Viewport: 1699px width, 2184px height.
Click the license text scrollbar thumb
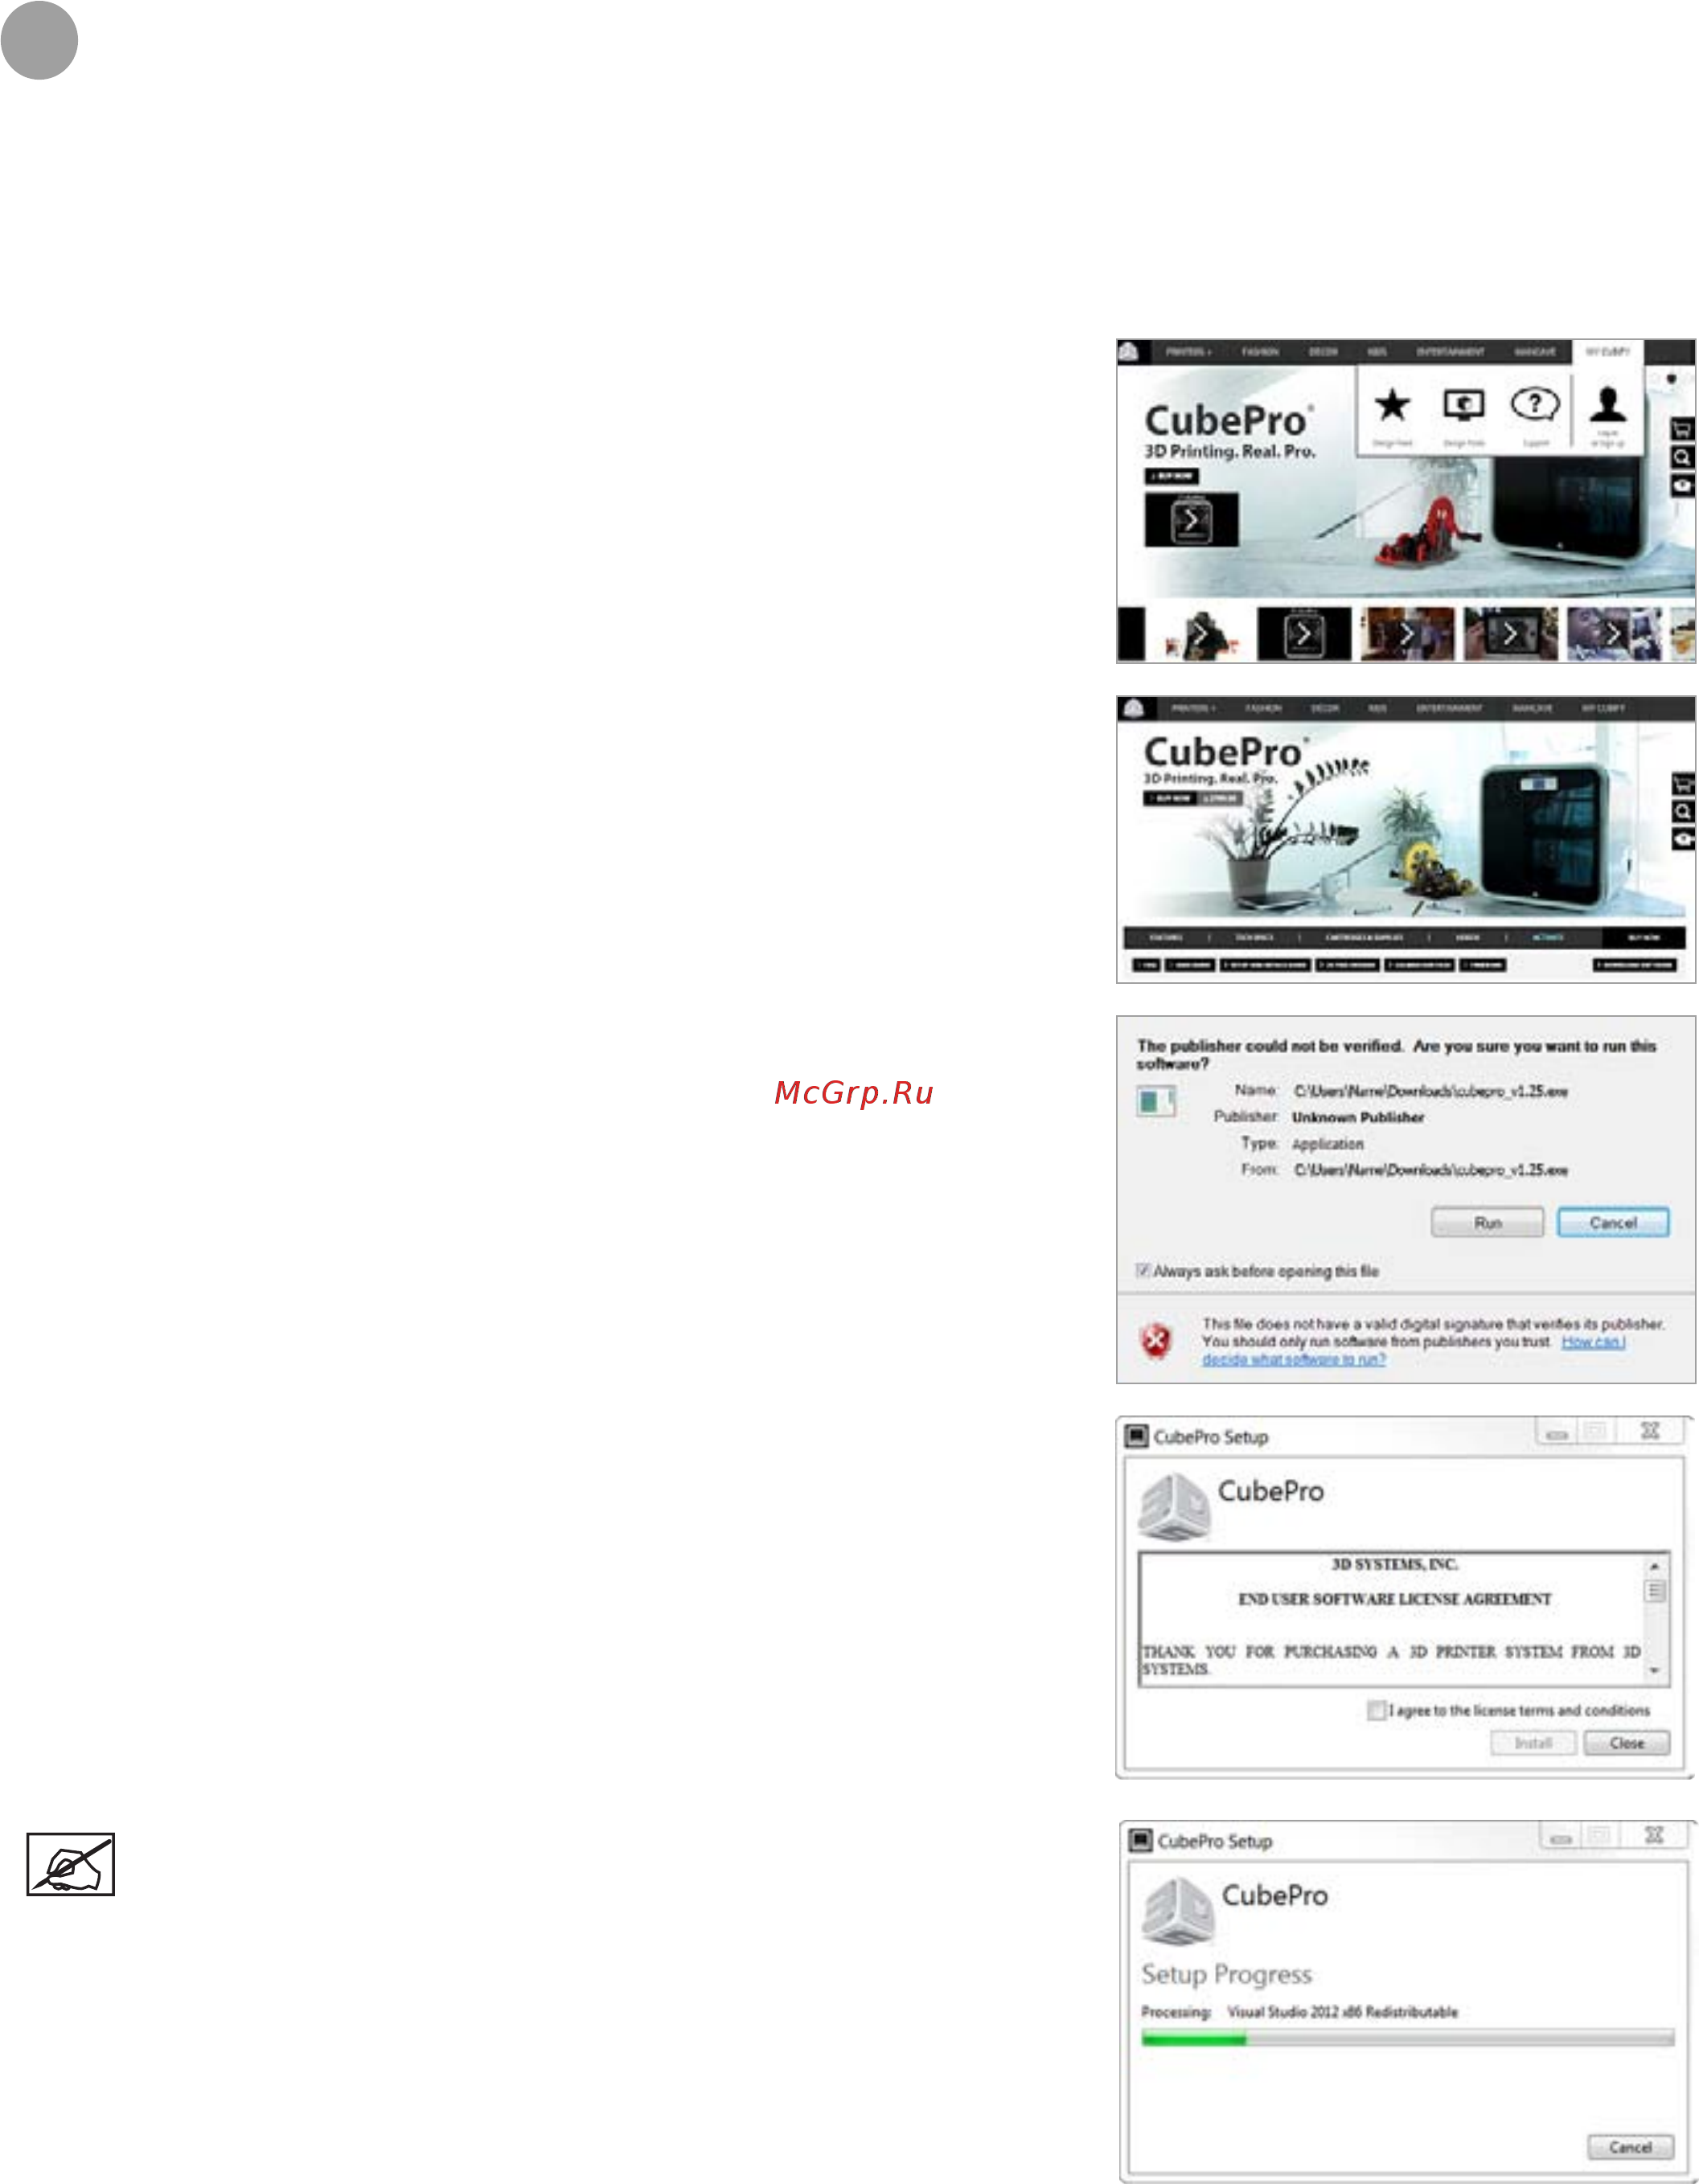1655,1591
